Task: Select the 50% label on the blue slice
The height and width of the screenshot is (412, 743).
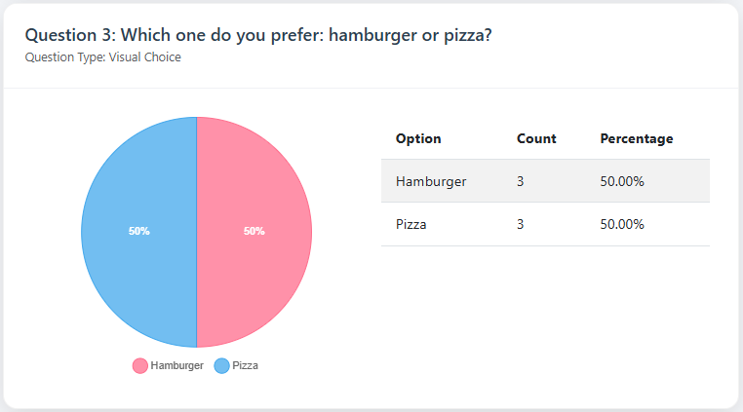Action: (139, 232)
